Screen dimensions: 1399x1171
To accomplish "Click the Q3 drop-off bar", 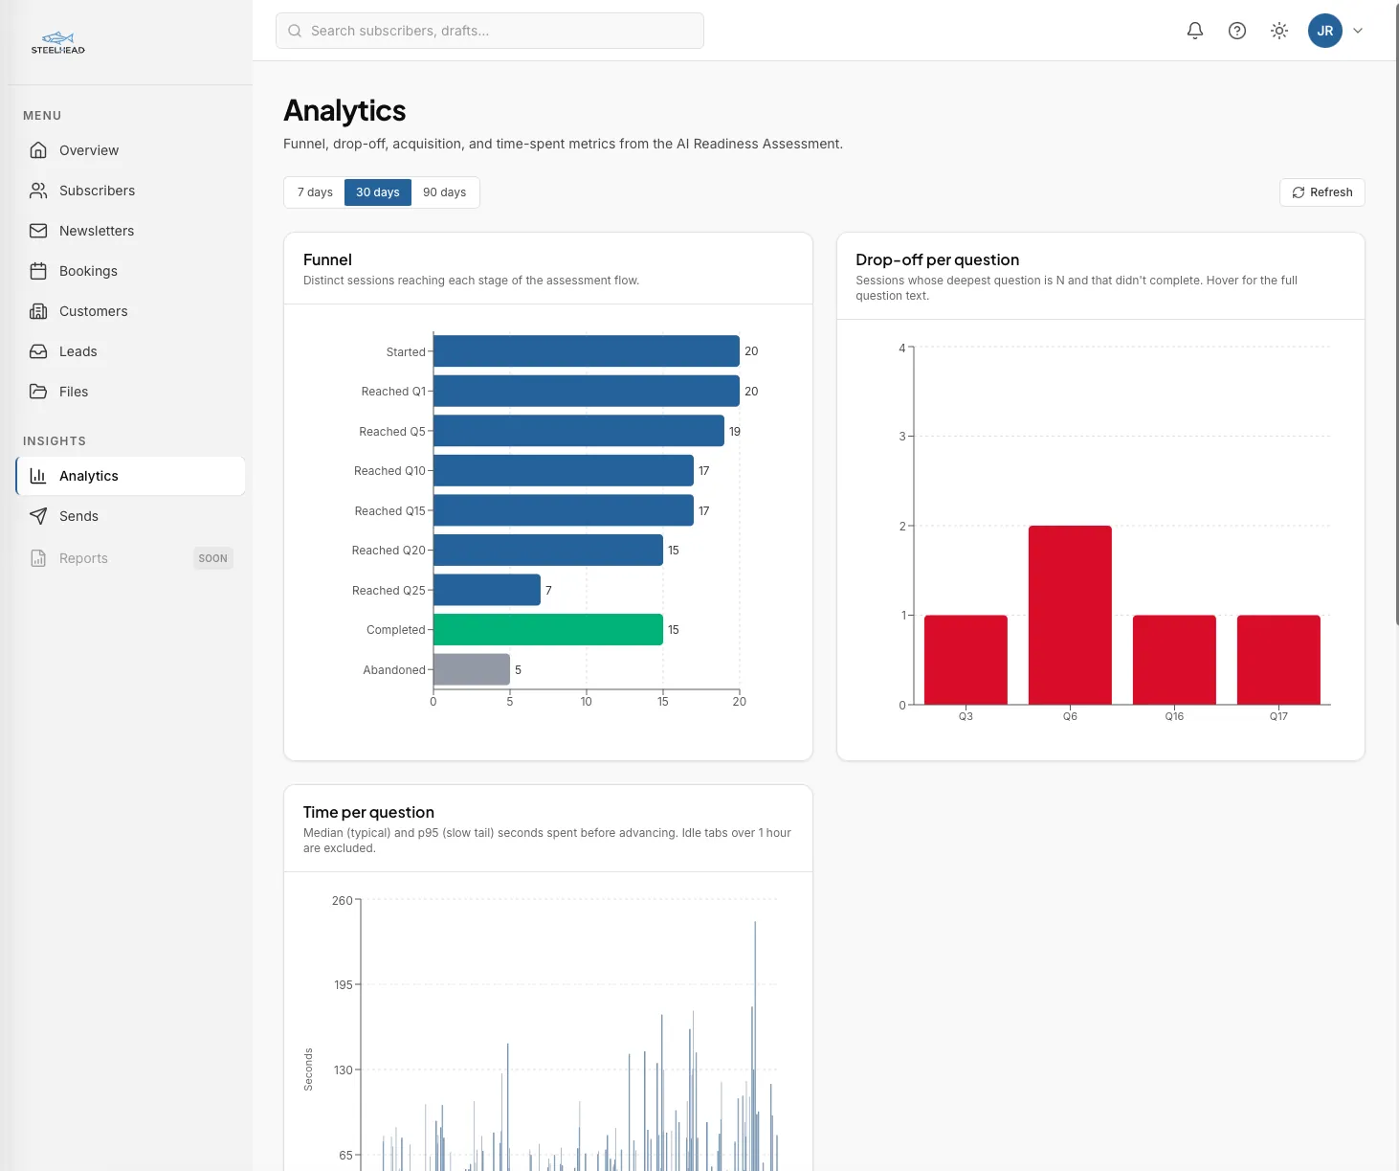I will (966, 660).
